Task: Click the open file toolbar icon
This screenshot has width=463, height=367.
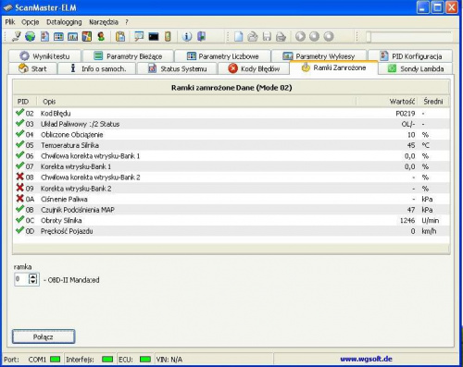Action: [x=253, y=36]
